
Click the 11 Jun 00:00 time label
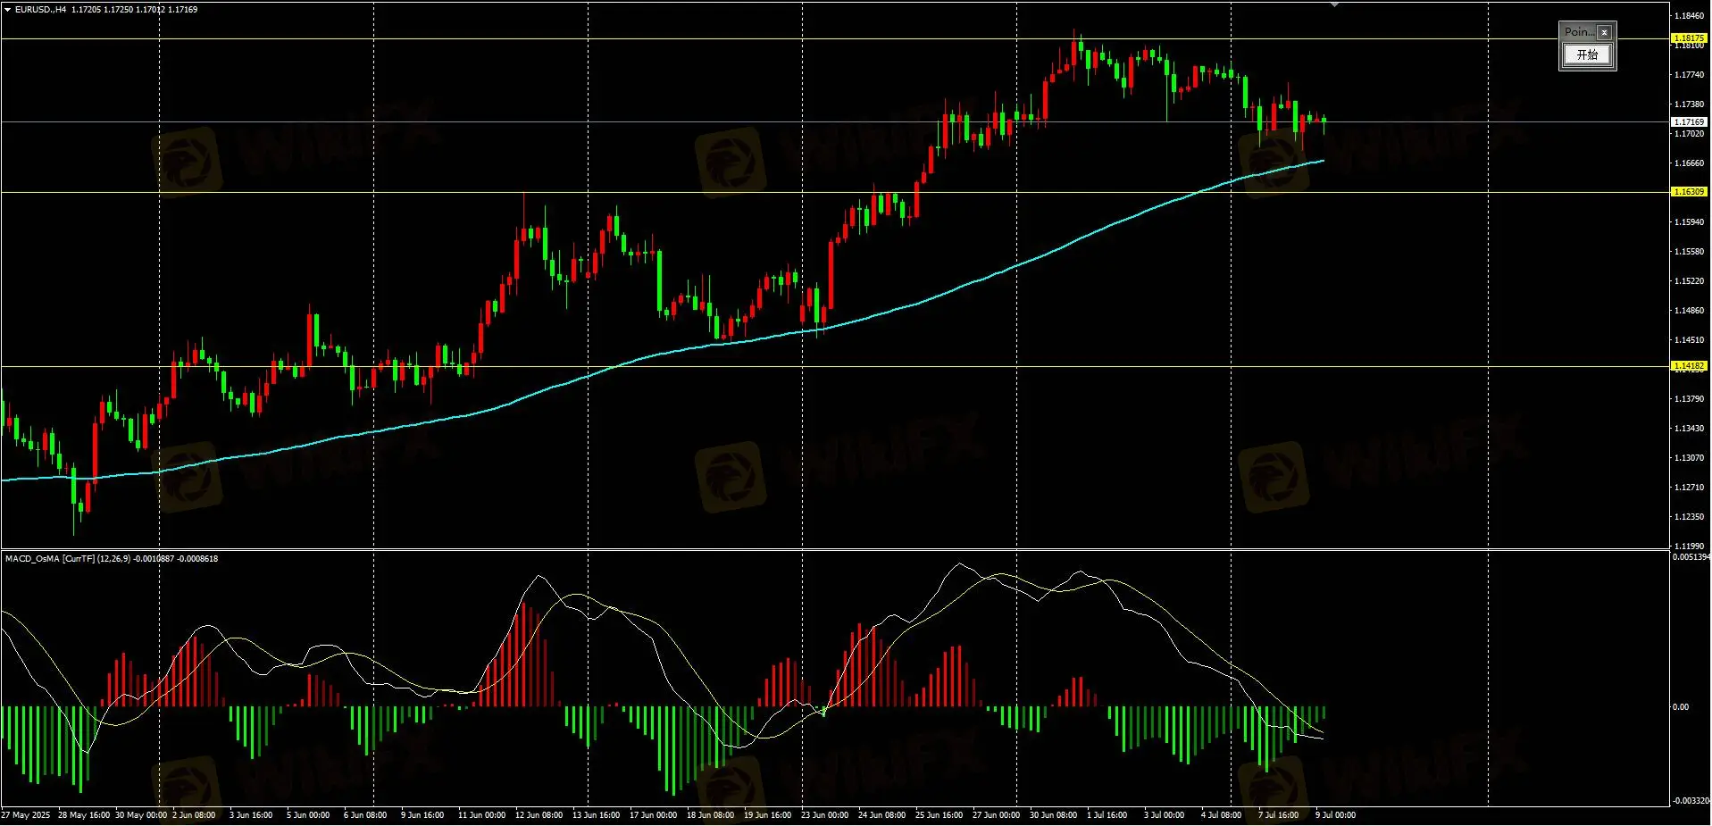(481, 815)
